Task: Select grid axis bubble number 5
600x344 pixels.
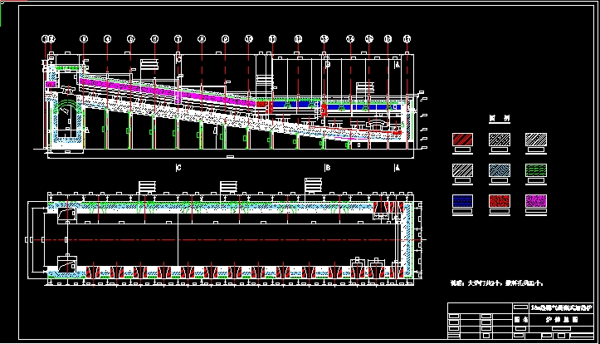Action: pos(131,39)
